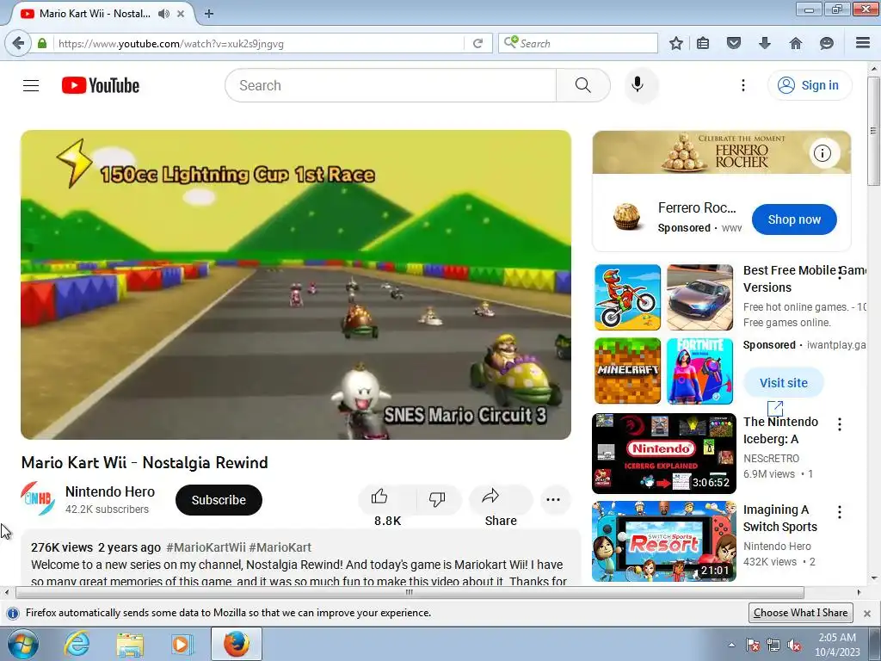Screen dimensions: 881x661
Task: Click the vertical page scrollbar thumb
Action: 874,131
